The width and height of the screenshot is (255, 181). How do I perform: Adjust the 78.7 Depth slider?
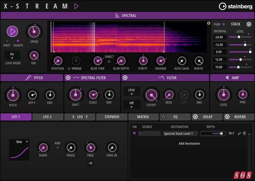coord(213,133)
